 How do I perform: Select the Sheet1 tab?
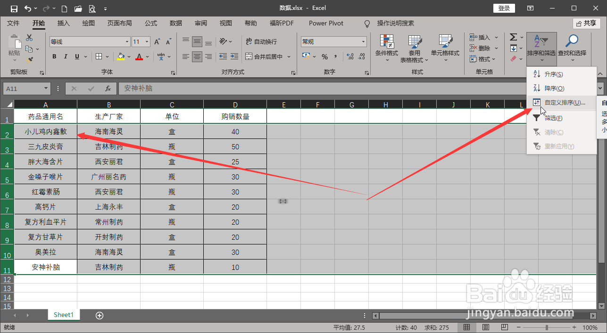click(x=64, y=315)
